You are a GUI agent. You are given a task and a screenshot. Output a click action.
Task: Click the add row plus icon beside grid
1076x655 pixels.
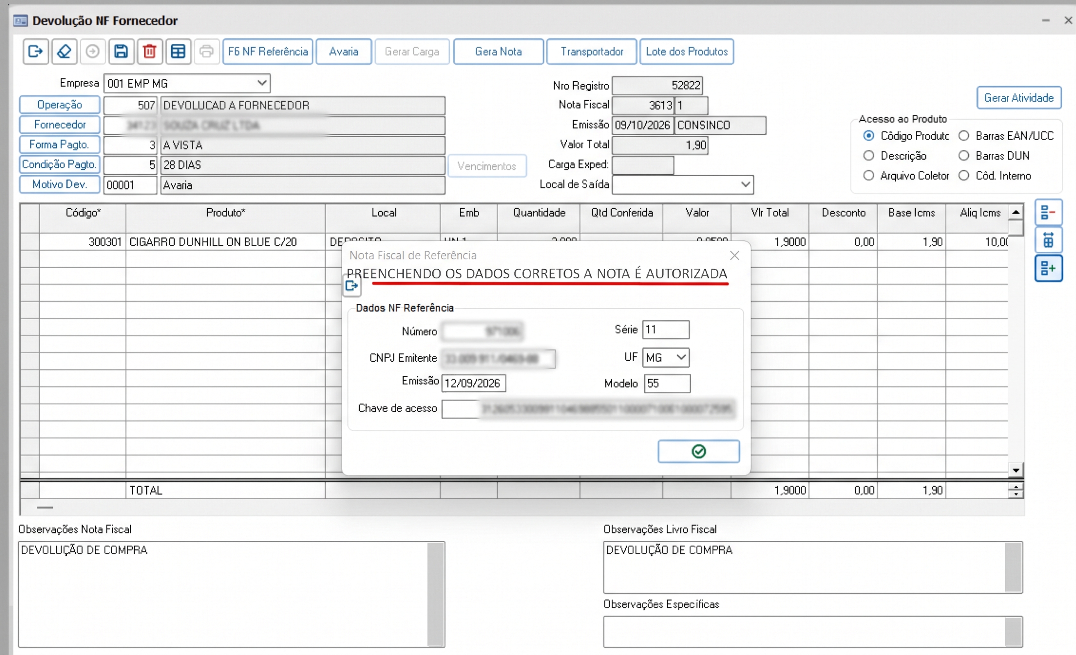1048,269
